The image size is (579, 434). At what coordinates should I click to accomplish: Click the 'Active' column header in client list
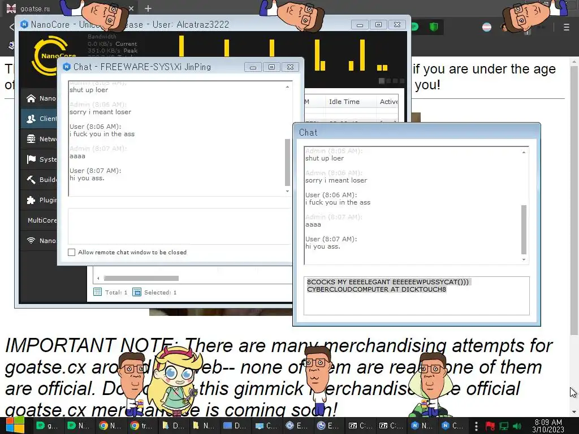[x=388, y=102]
